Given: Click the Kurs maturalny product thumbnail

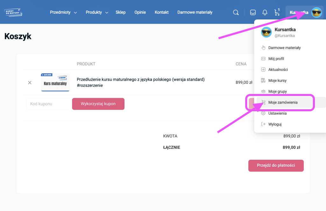Looking at the screenshot, I should click(55, 83).
